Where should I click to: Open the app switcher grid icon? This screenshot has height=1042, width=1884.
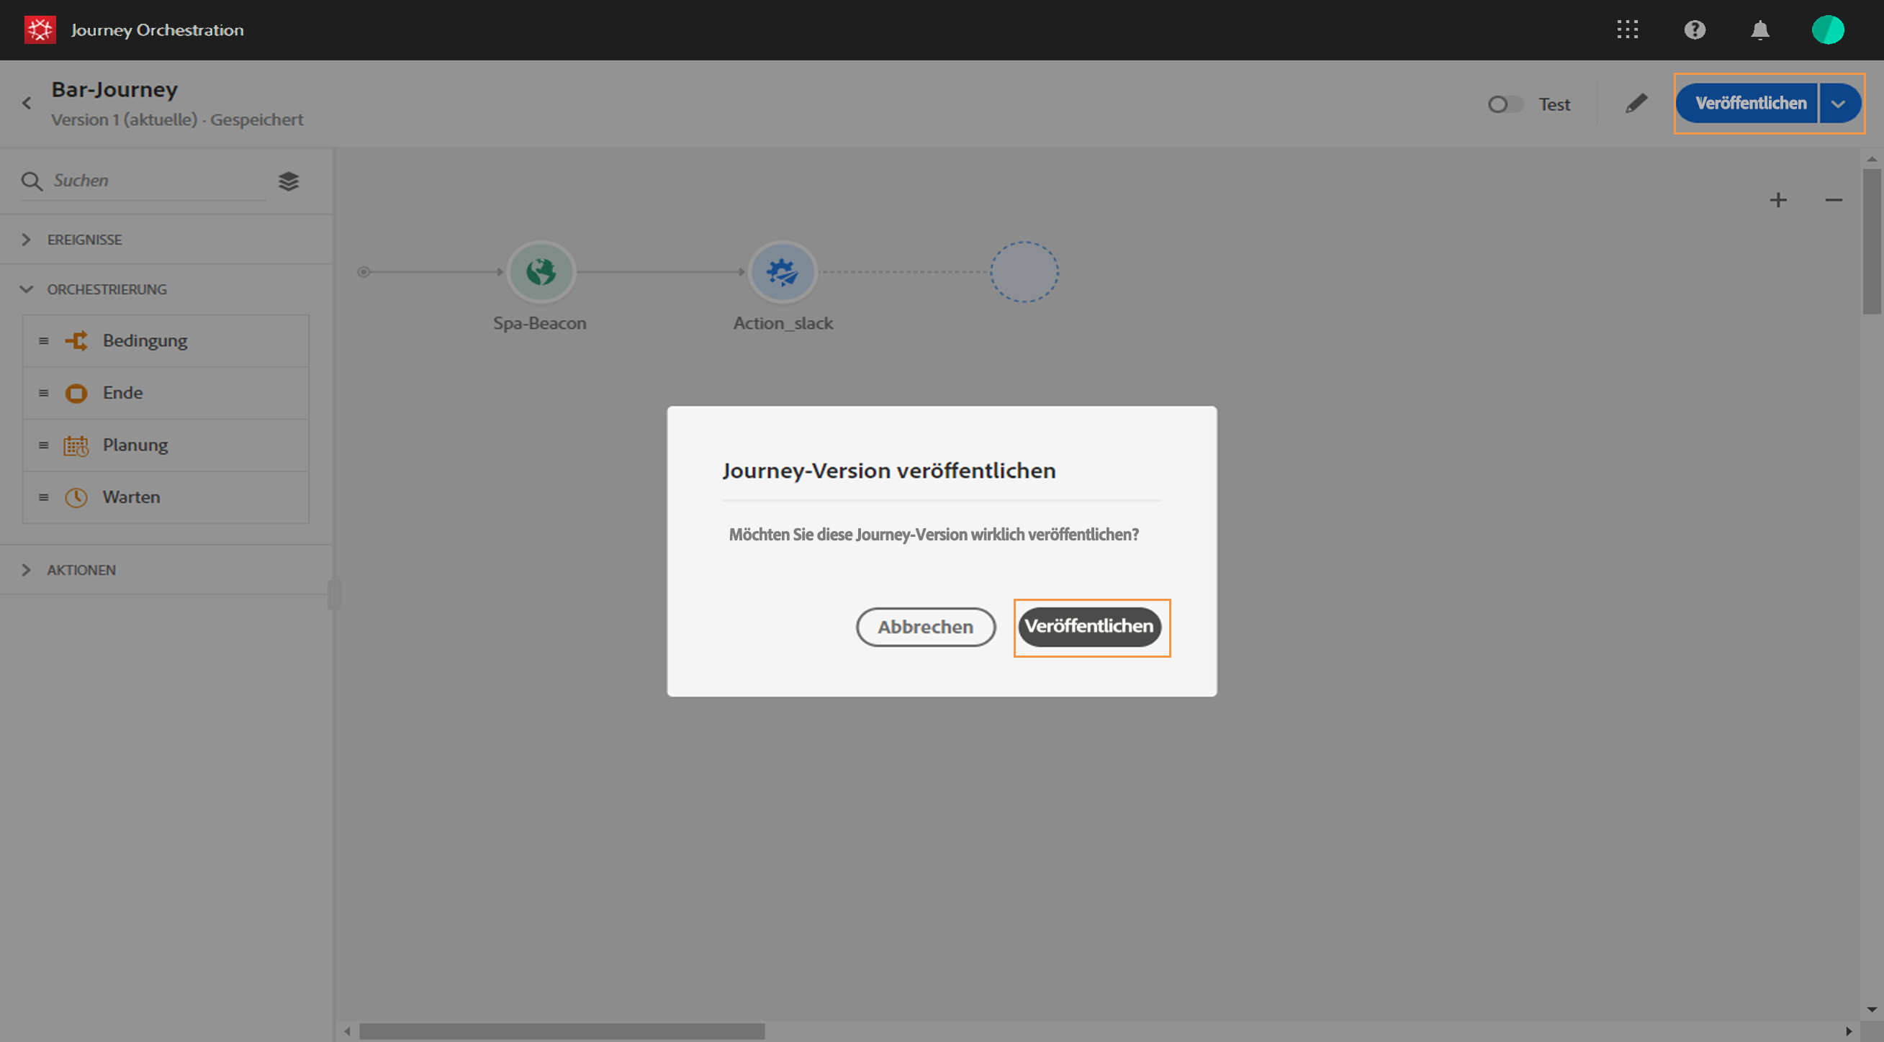click(1627, 30)
